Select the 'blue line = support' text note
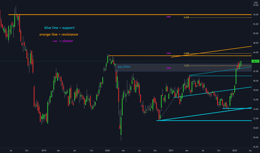 (x=59, y=28)
